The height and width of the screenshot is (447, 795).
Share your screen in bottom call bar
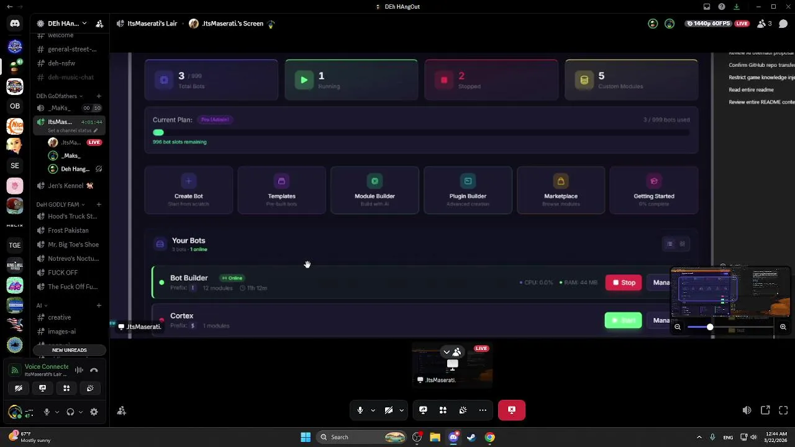(x=423, y=410)
